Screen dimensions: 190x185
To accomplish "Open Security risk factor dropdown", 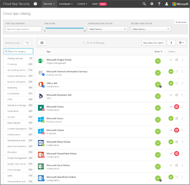I will [151, 29].
